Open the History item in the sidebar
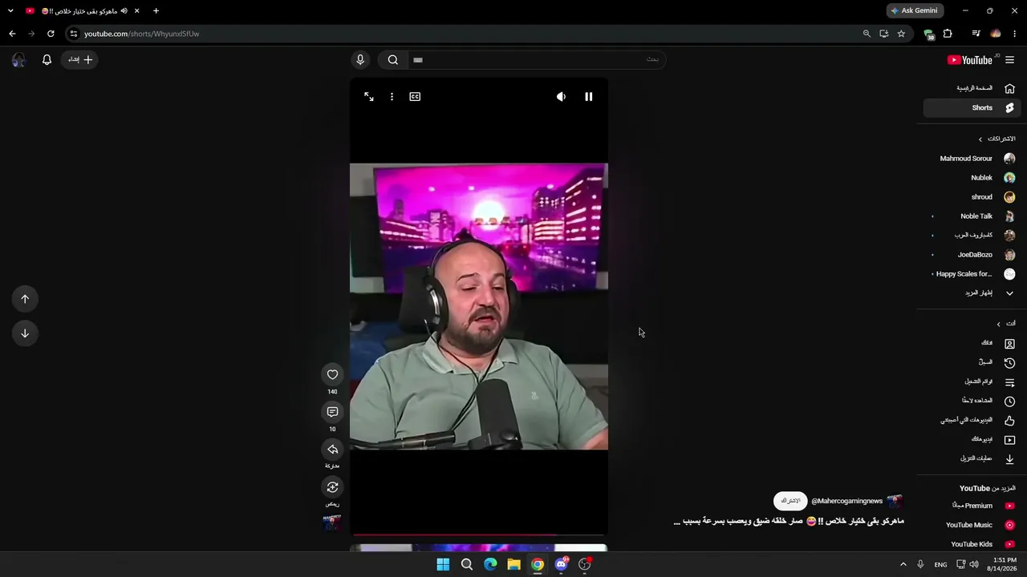1027x577 pixels. (x=971, y=362)
